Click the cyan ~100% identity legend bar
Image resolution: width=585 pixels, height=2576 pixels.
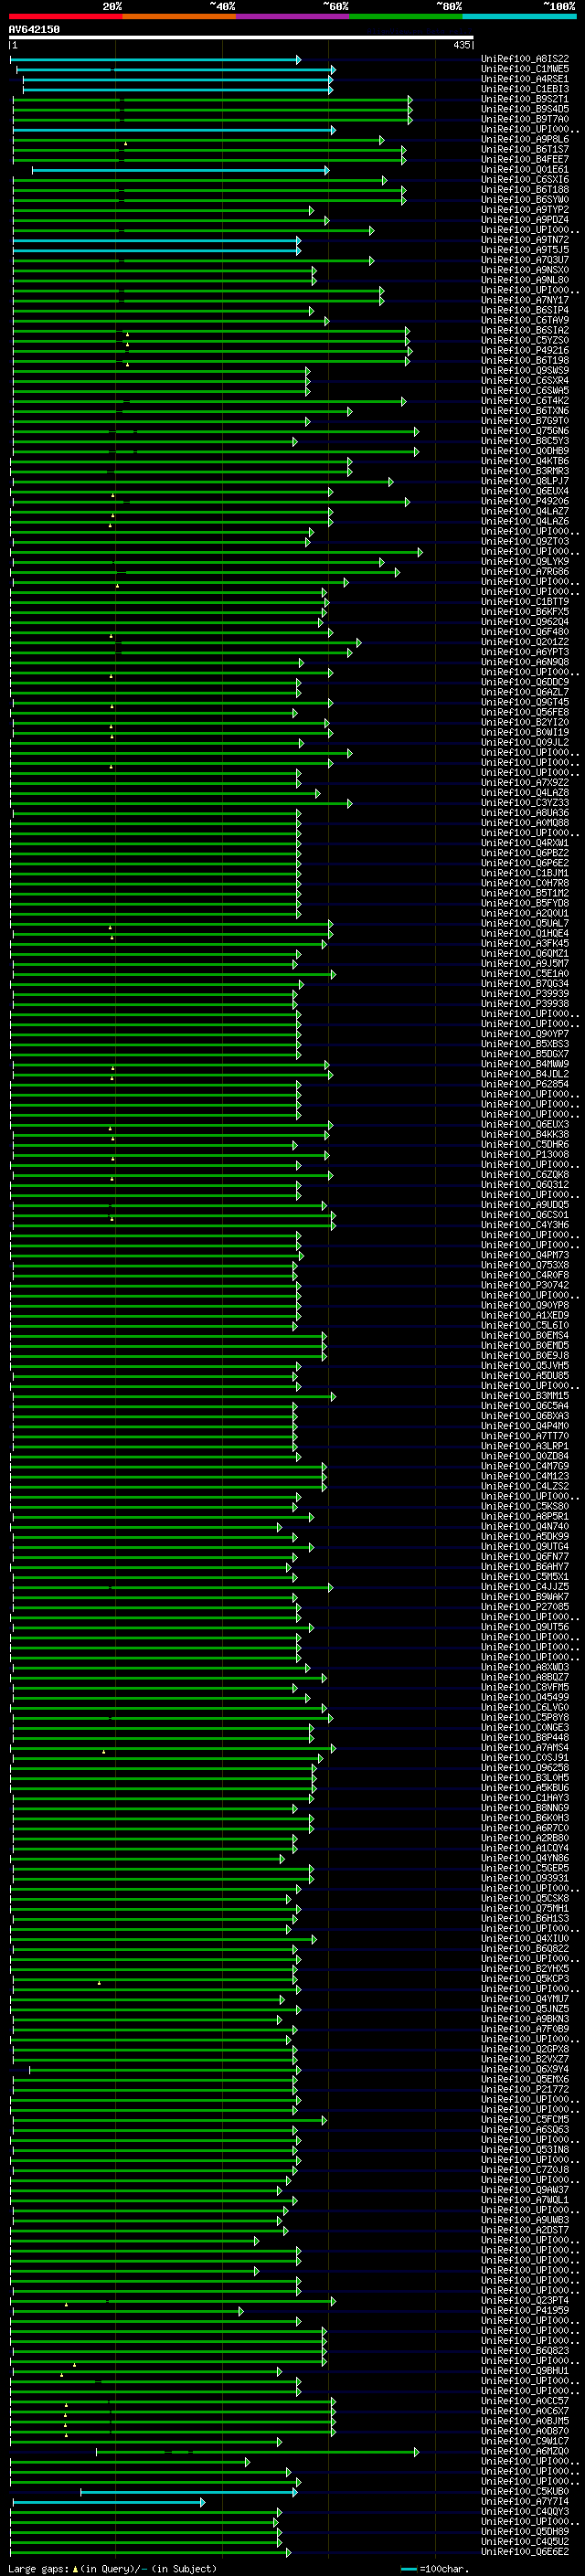(520, 17)
